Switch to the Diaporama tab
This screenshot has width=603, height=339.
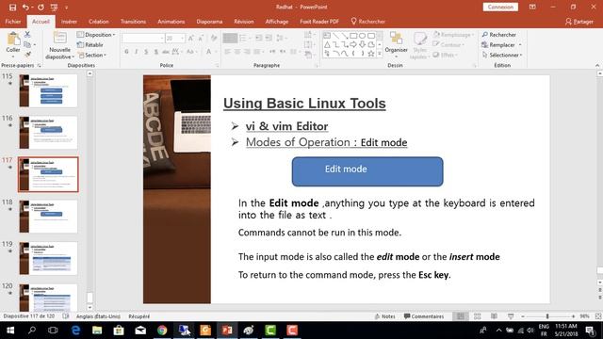(x=209, y=22)
